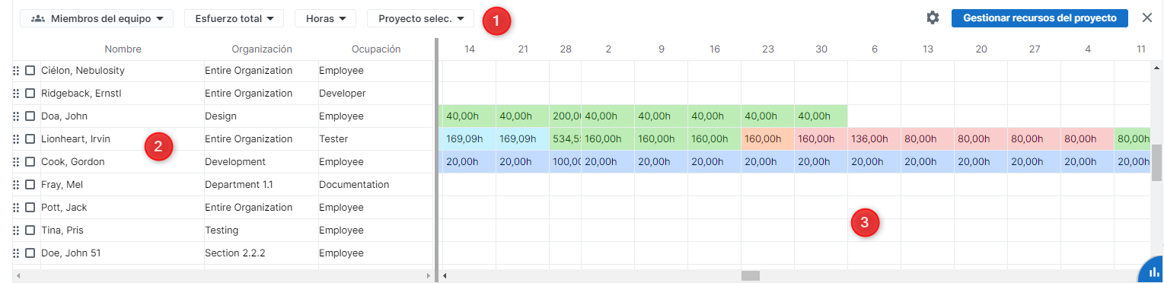This screenshot has height=283, width=1164.
Task: Click the Organización column header
Action: coord(262,49)
